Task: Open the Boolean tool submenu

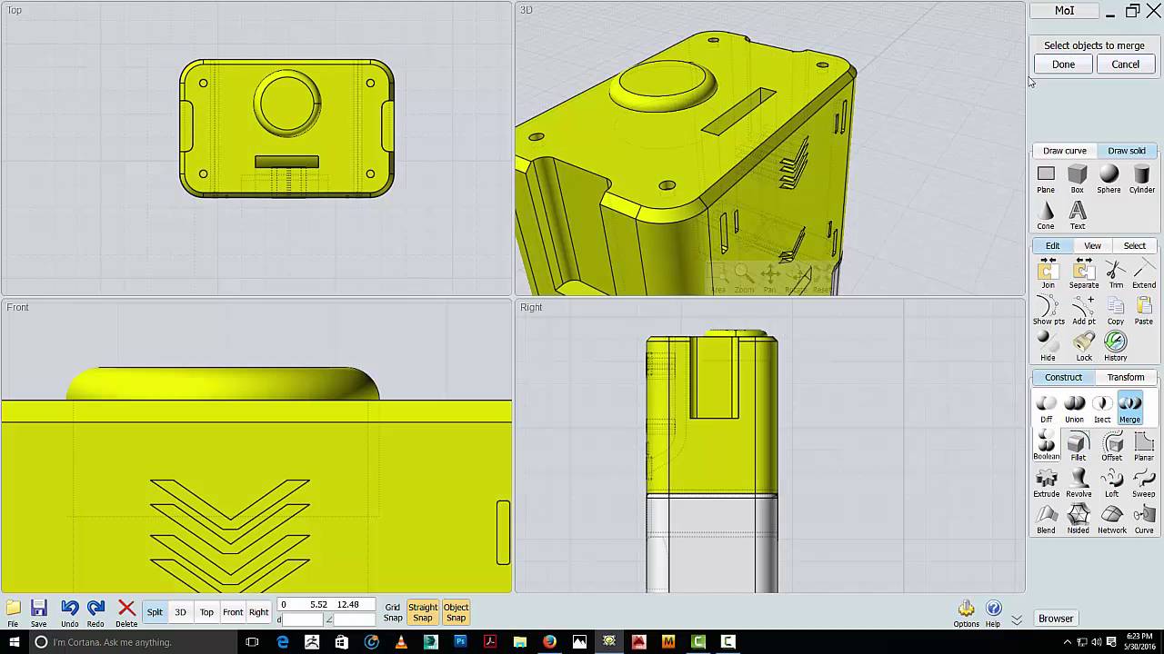Action: (1046, 446)
